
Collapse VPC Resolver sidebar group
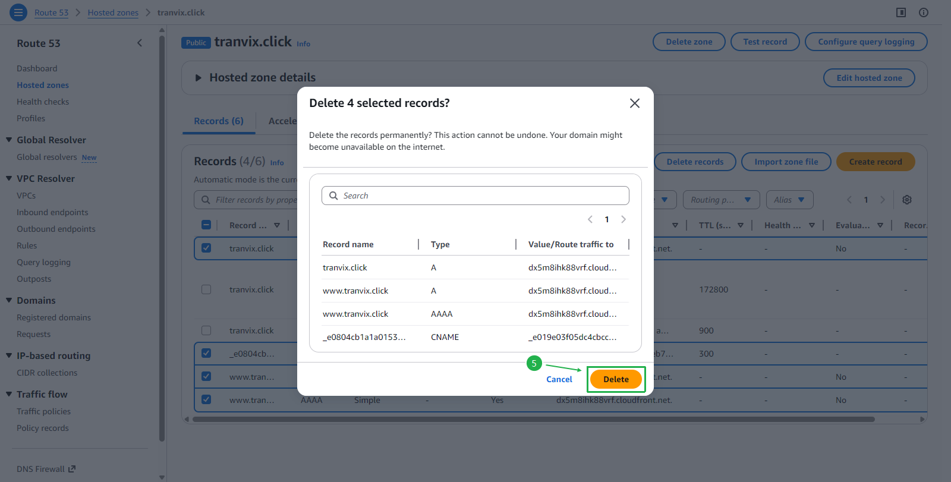pyautogui.click(x=9, y=178)
